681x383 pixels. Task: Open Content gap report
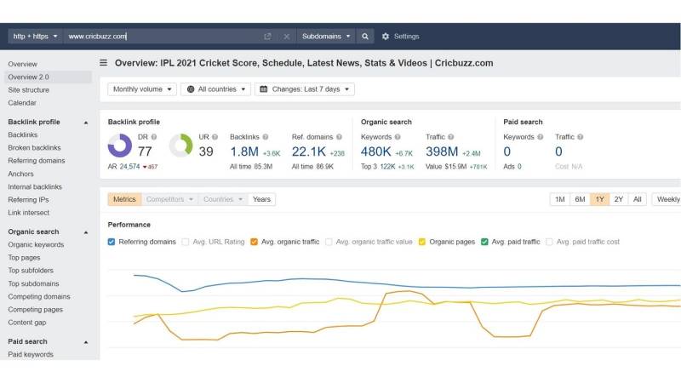click(27, 323)
